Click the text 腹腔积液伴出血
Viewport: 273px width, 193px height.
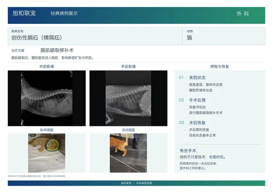(x=201, y=90)
